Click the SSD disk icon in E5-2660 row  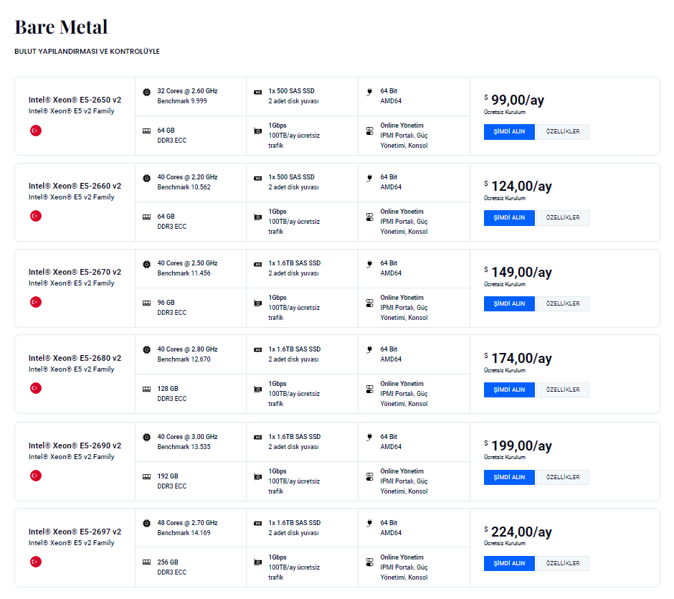click(x=258, y=178)
